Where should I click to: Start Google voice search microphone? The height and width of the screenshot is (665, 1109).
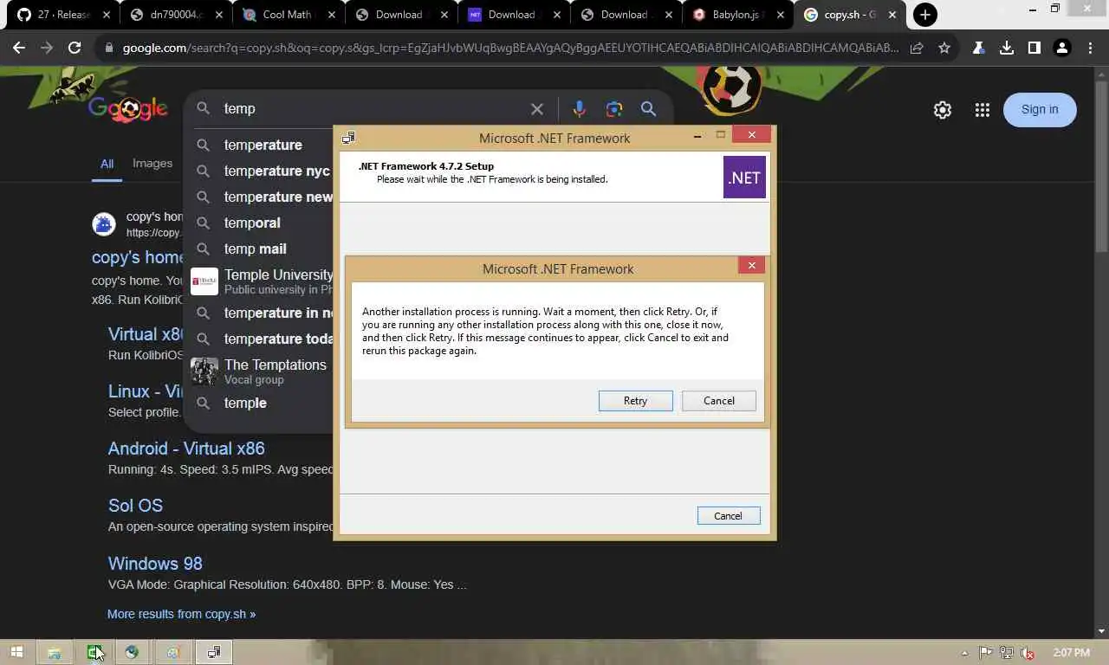(x=579, y=109)
